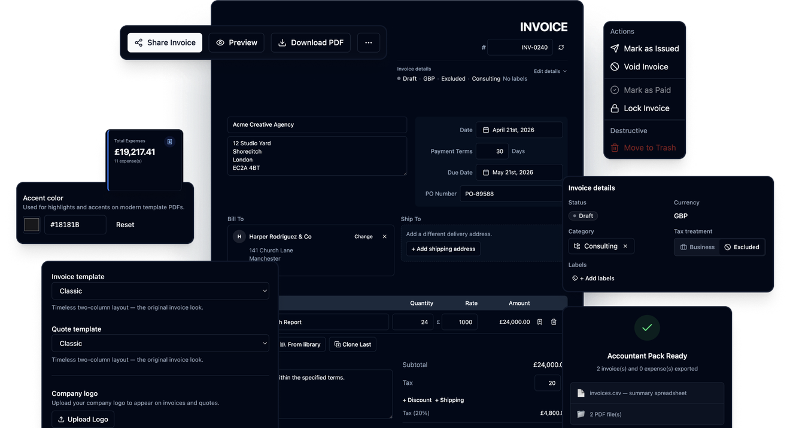790x428 pixels.
Task: Click the Share Invoice button
Action: point(165,42)
